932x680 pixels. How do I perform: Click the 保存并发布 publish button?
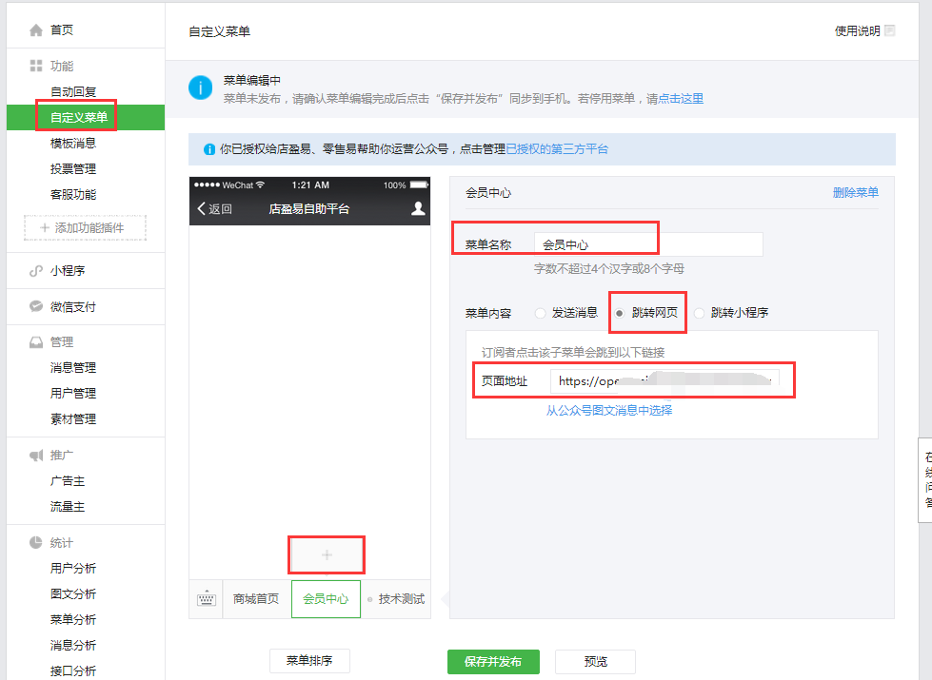click(492, 661)
